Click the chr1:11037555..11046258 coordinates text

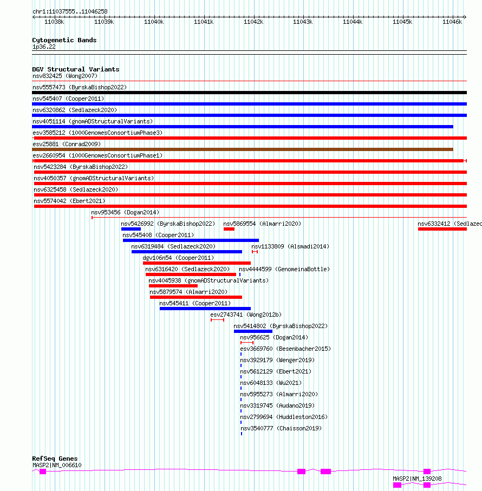(70, 11)
